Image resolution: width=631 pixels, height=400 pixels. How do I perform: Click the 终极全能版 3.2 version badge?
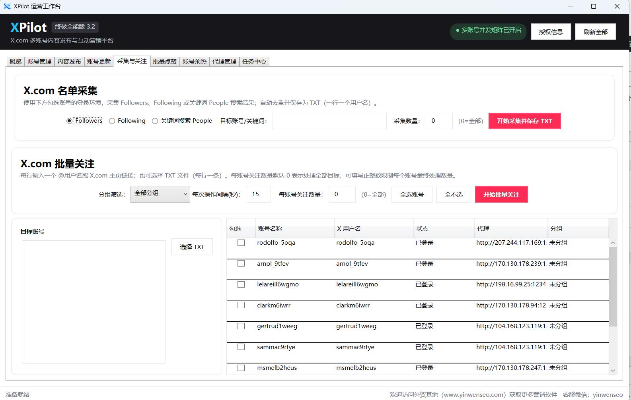[x=75, y=27]
